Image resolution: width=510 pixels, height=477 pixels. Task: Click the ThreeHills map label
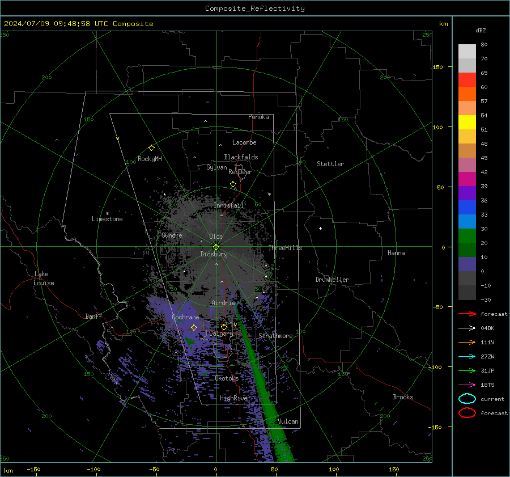[285, 248]
